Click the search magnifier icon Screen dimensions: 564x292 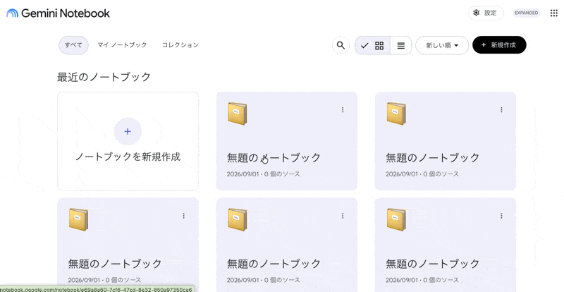341,45
